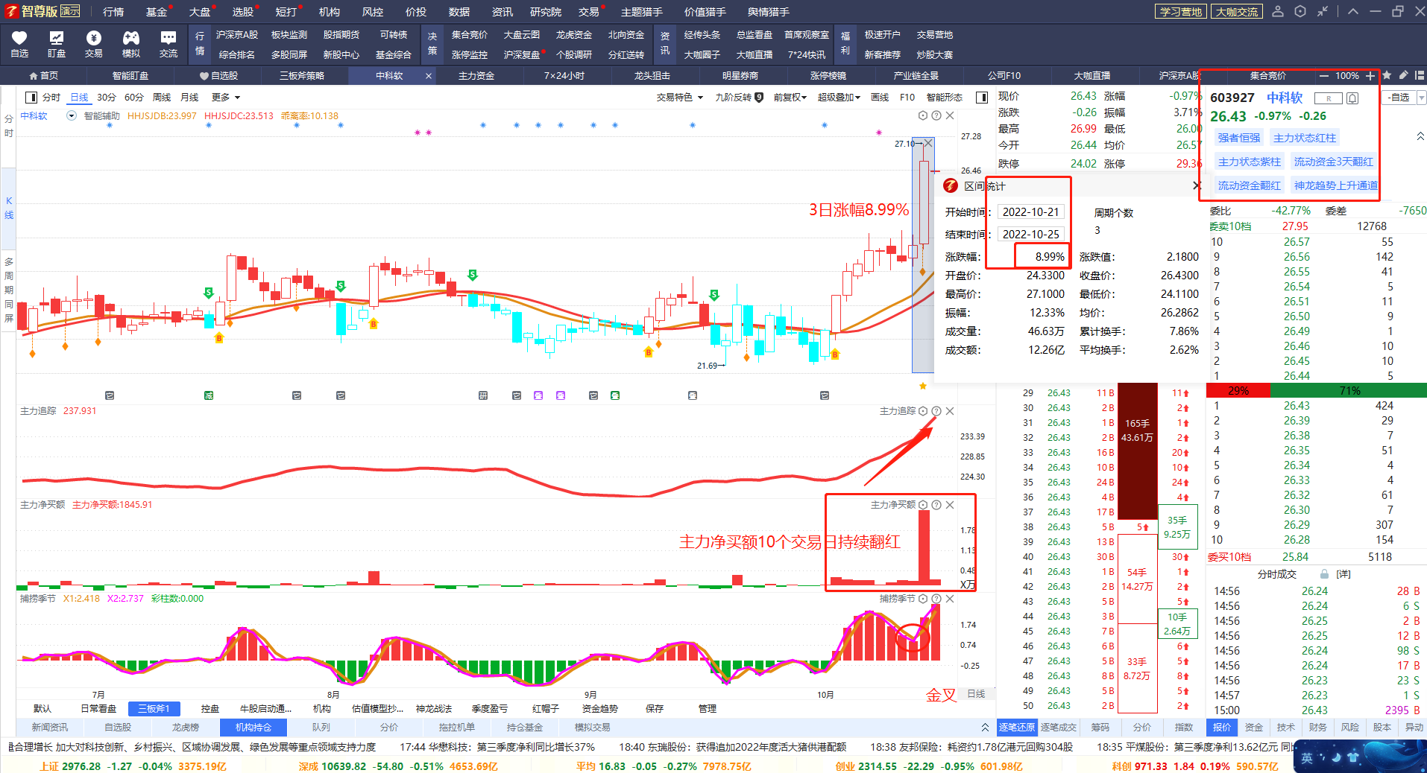Open the 超级叠加 dropdown

point(839,98)
